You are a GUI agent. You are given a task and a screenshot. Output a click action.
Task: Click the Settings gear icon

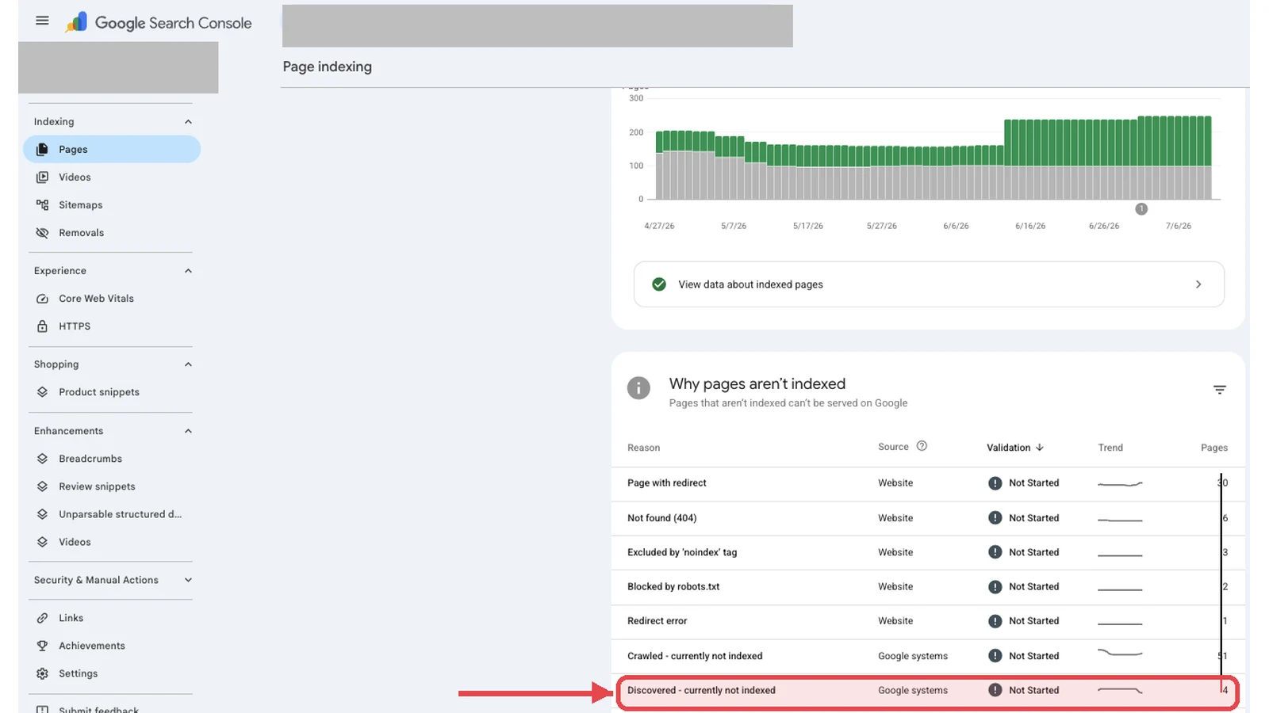(x=42, y=673)
